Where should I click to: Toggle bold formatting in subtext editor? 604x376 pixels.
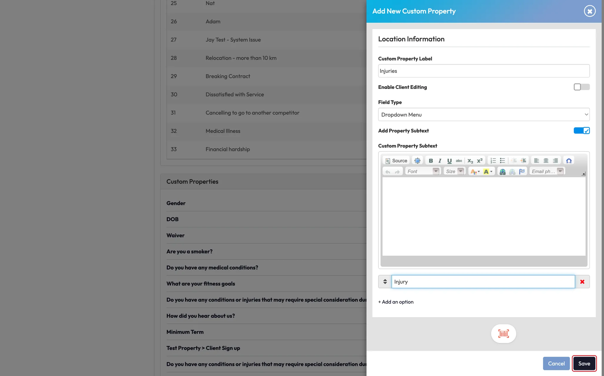[x=431, y=161]
